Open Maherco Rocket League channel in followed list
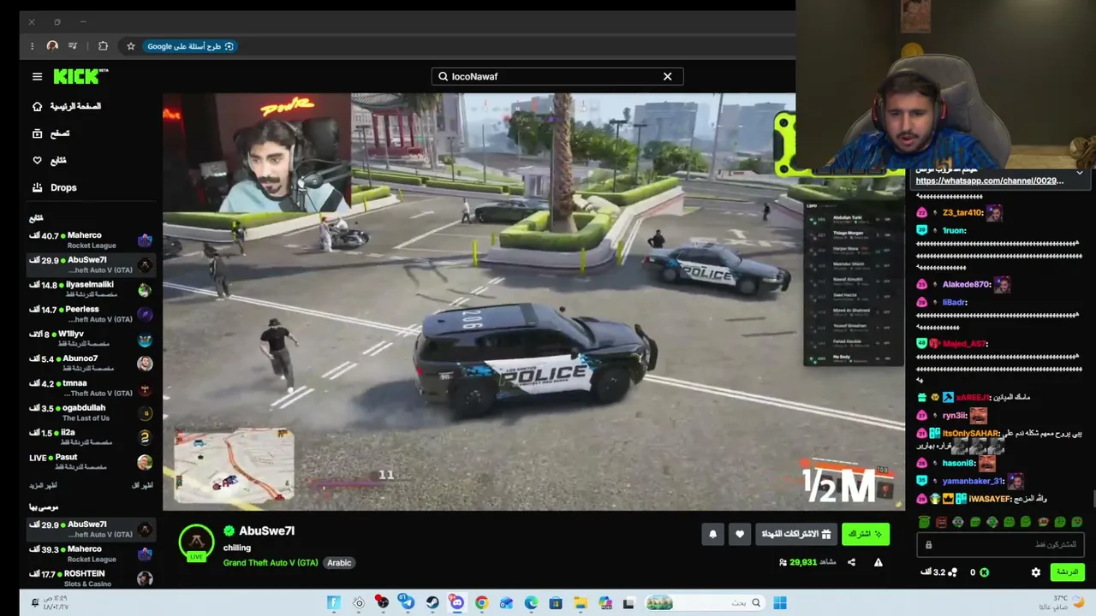 click(91, 240)
